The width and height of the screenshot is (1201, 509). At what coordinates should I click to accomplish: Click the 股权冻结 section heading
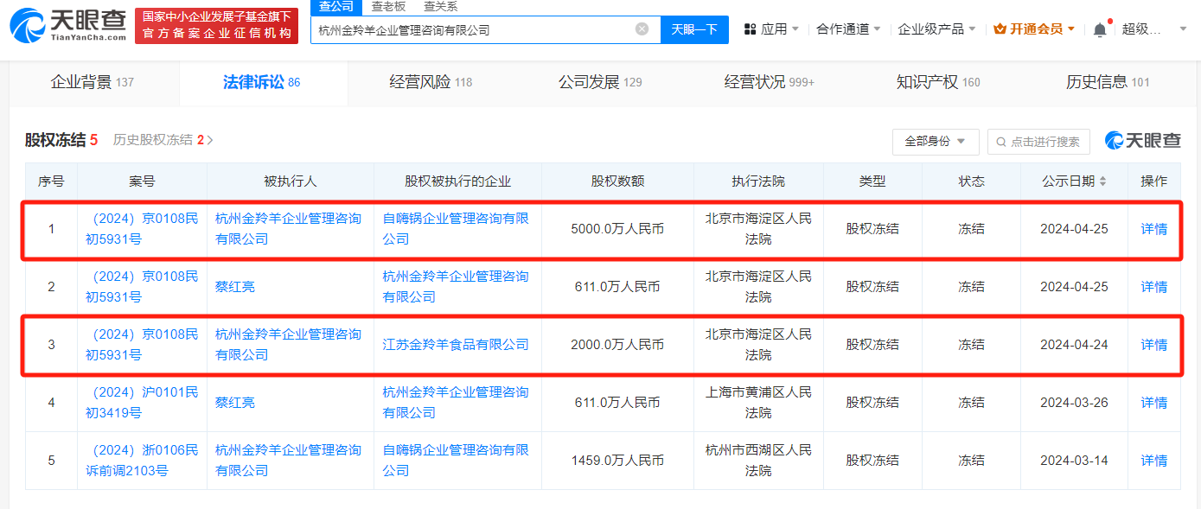point(55,140)
